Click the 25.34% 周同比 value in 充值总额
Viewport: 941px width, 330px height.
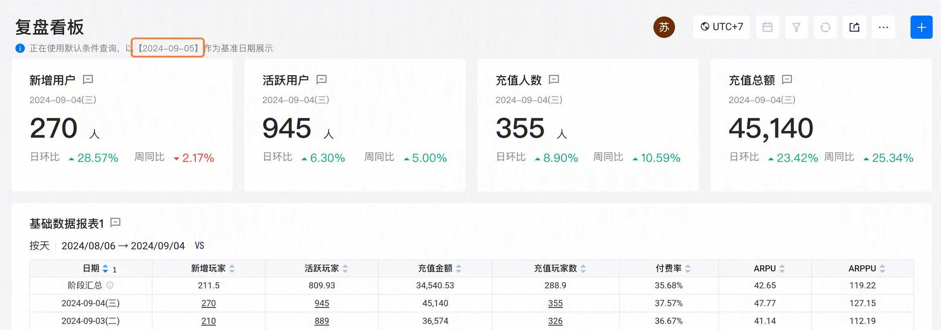click(x=892, y=158)
